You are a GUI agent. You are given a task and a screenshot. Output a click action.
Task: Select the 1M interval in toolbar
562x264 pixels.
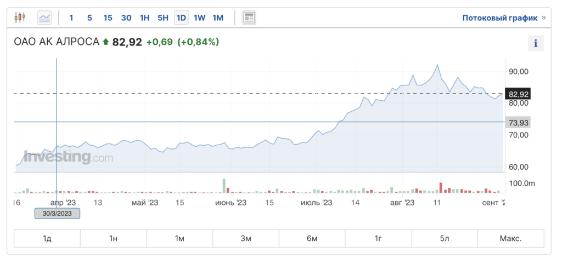218,18
